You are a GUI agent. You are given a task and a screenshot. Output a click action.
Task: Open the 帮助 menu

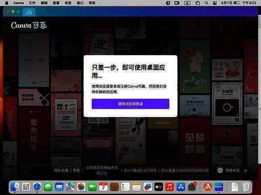click(92, 3)
